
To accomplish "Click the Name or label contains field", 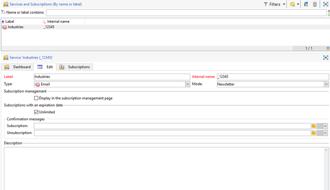I will 186,13.
